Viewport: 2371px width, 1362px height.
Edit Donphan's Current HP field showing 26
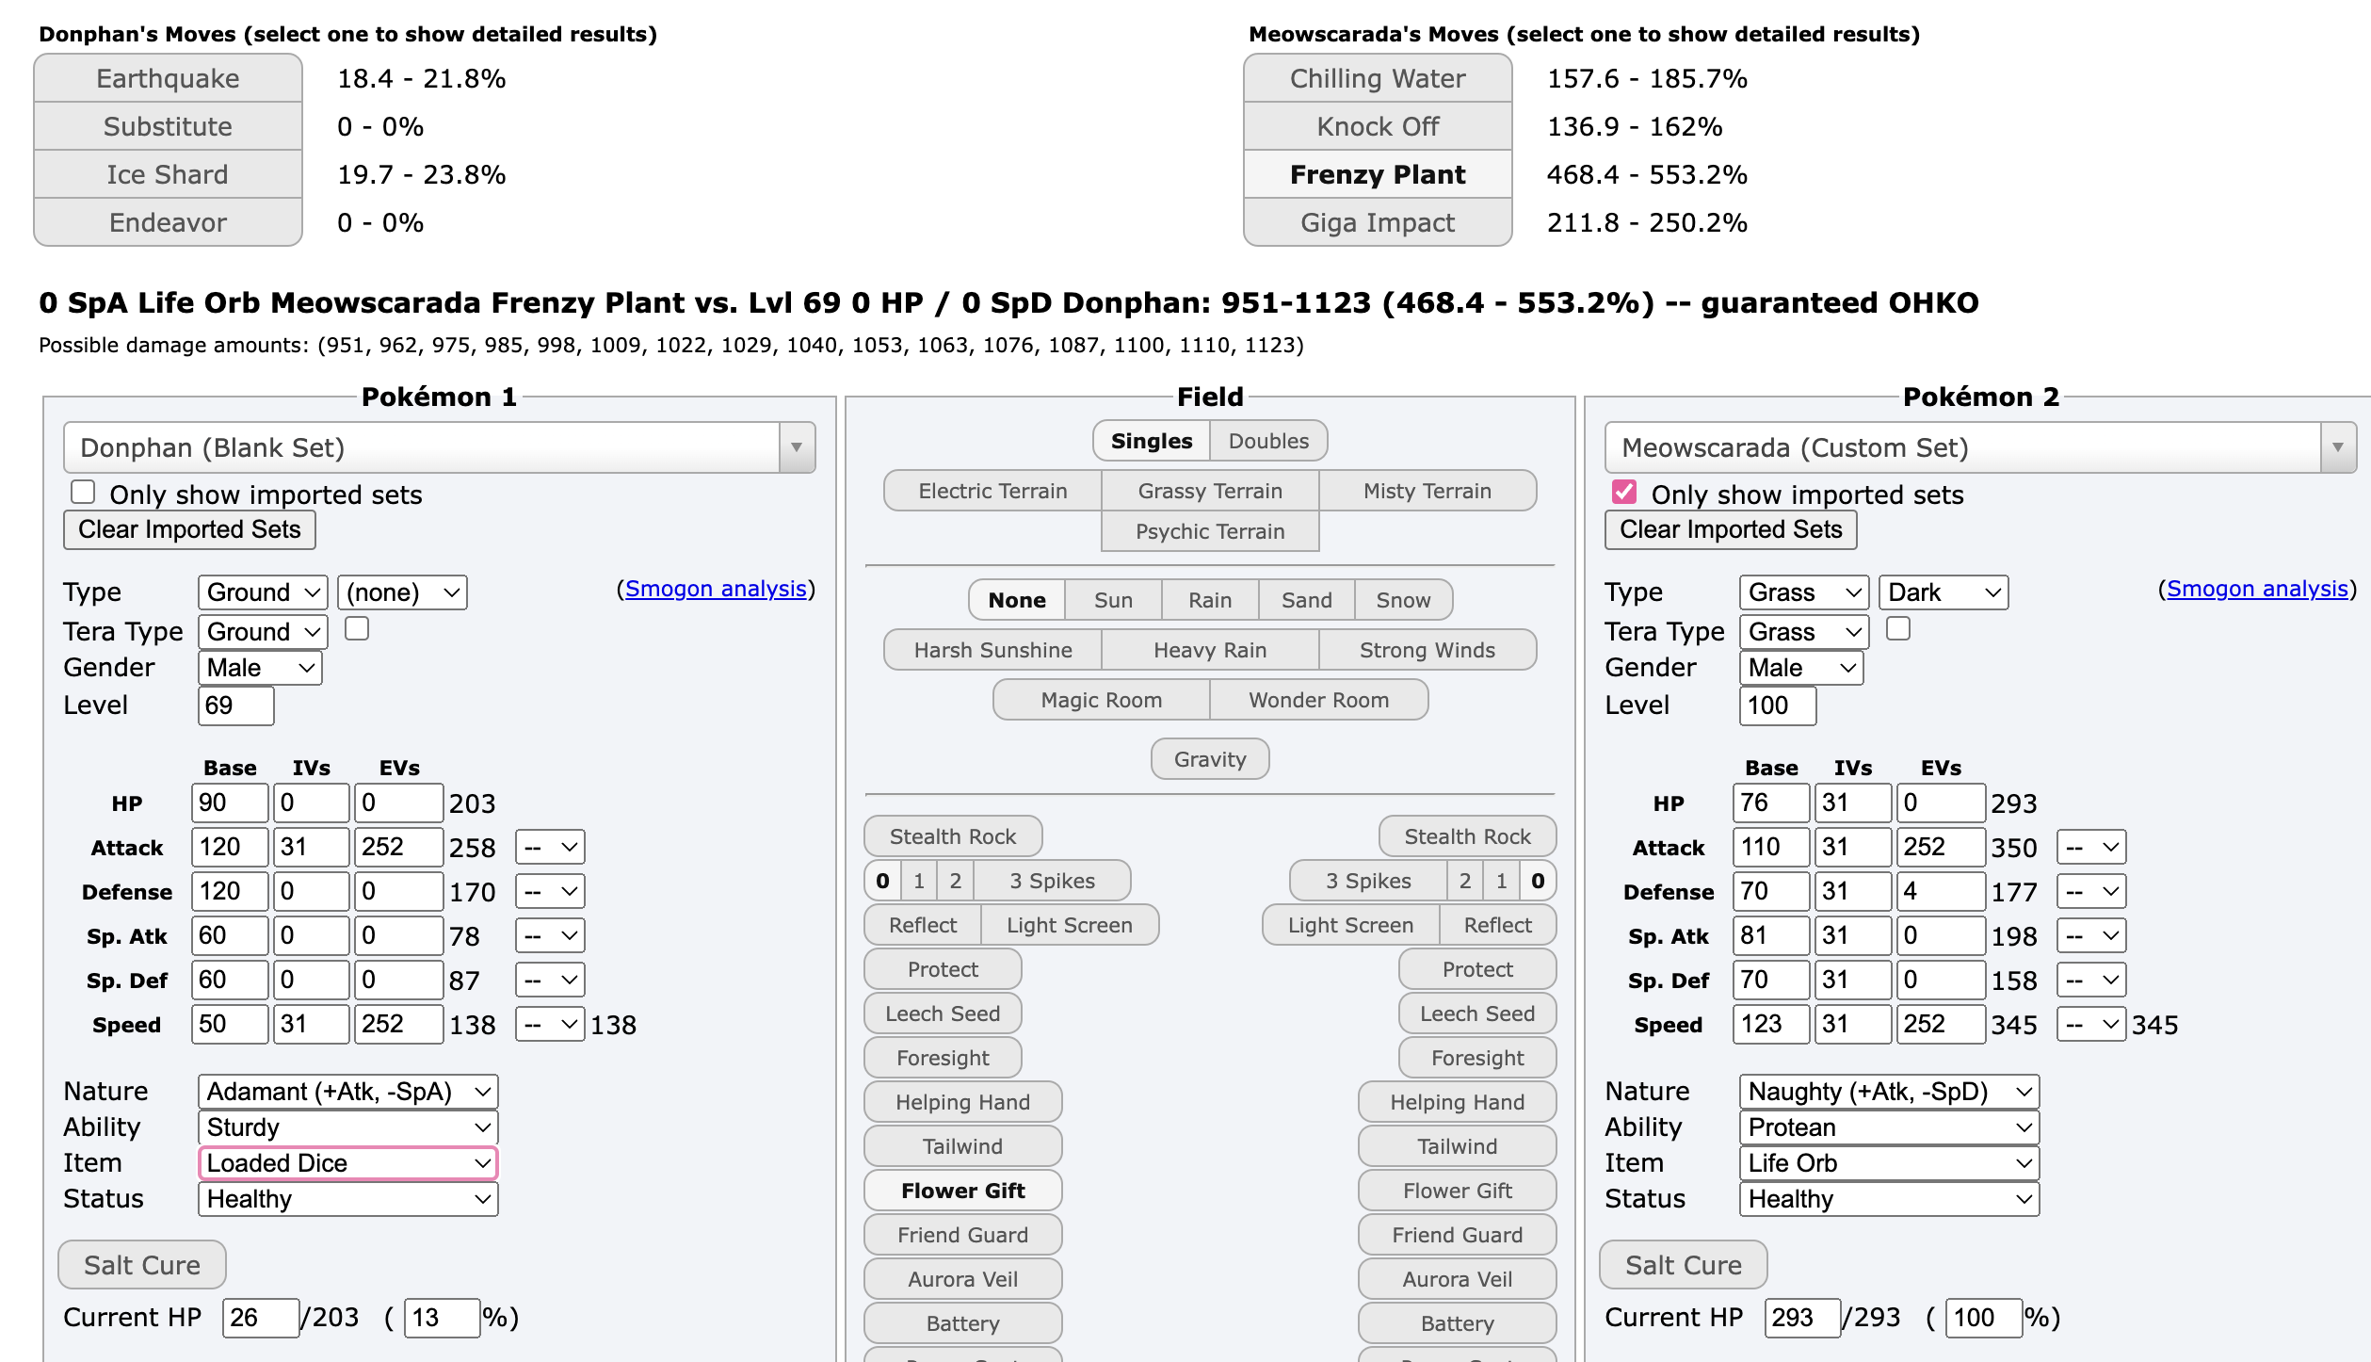click(261, 1318)
